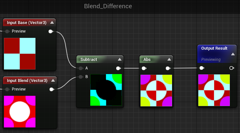Collapse the Abs node preview arrow
Viewport: 240px width, 133px height.
click(x=169, y=59)
